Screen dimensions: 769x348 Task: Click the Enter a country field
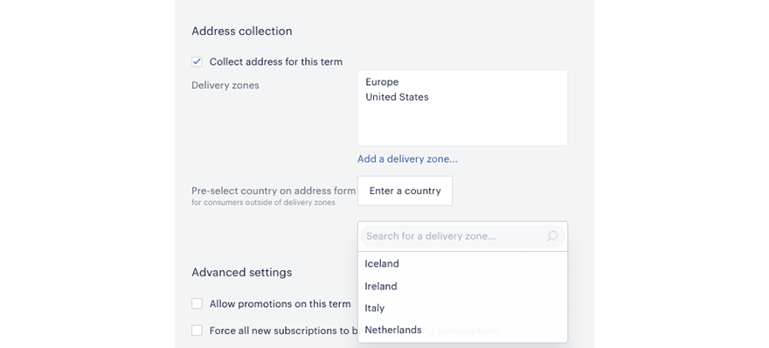pos(405,191)
